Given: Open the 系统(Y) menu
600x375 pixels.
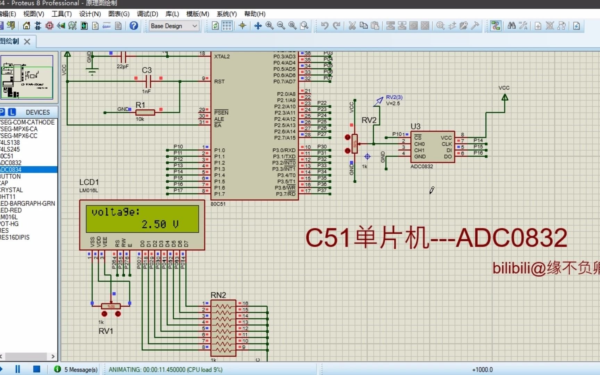Looking at the screenshot, I should click(x=226, y=14).
